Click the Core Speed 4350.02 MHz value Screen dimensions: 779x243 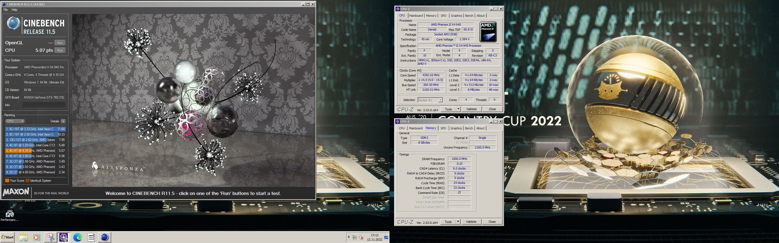click(x=431, y=75)
